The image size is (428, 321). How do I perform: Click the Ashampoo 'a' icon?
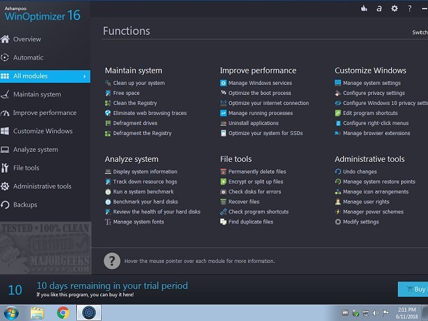coord(379,9)
